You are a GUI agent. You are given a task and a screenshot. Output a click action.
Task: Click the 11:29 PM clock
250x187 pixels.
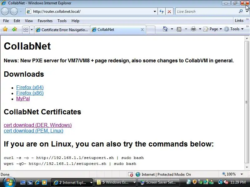[x=238, y=182]
